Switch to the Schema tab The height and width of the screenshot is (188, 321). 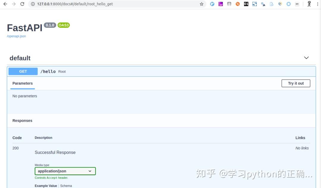pos(66,186)
